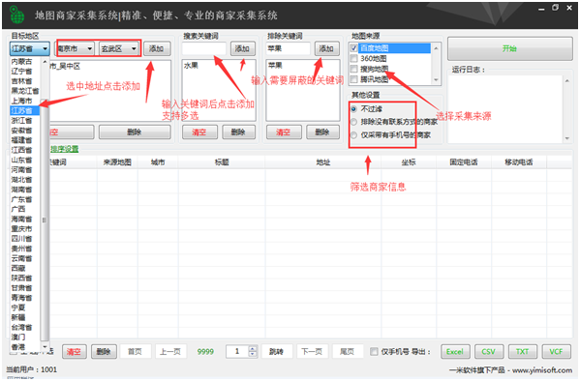Go to 下一页 next page
The height and width of the screenshot is (381, 580).
tap(312, 351)
